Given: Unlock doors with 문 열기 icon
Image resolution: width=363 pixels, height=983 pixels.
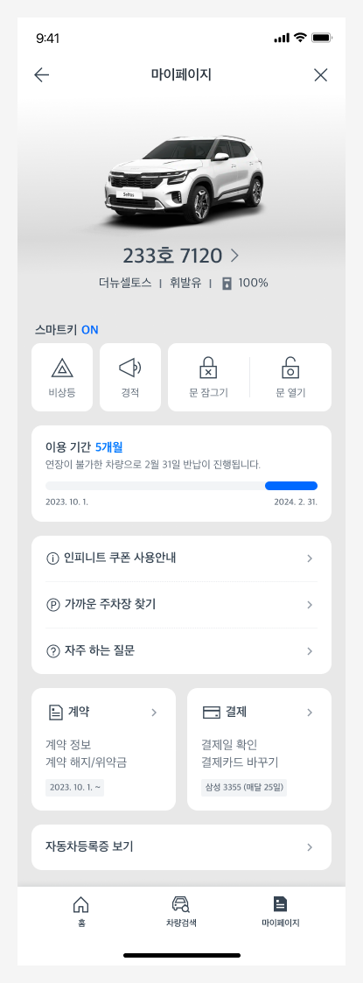Looking at the screenshot, I should pos(290,377).
